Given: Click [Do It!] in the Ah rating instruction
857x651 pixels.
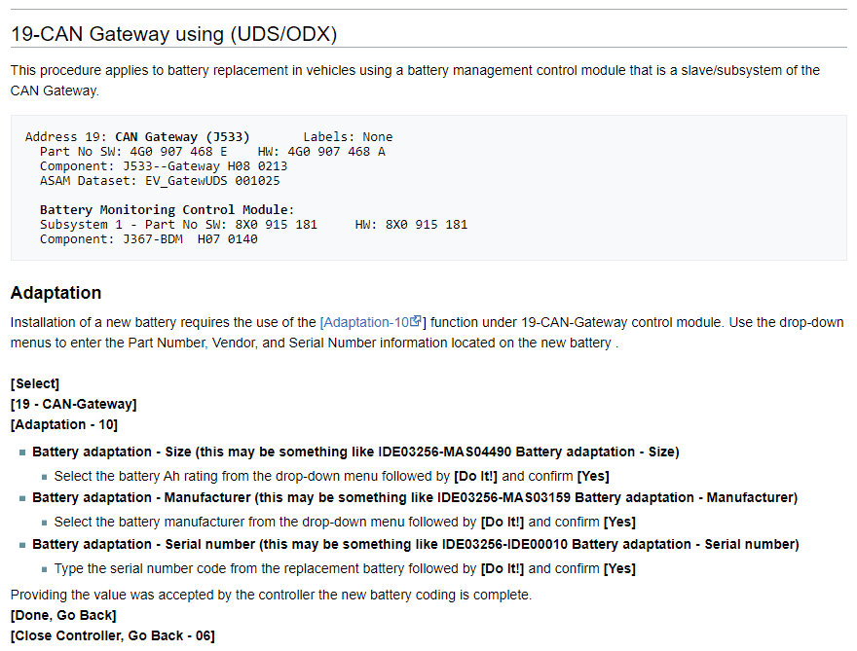Looking at the screenshot, I should (475, 476).
